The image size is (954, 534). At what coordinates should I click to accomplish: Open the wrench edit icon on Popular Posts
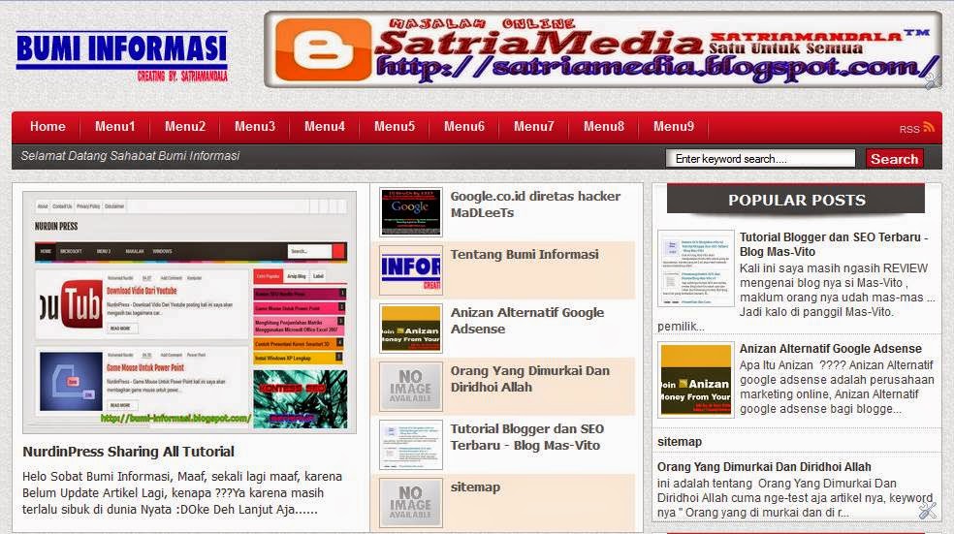927,510
